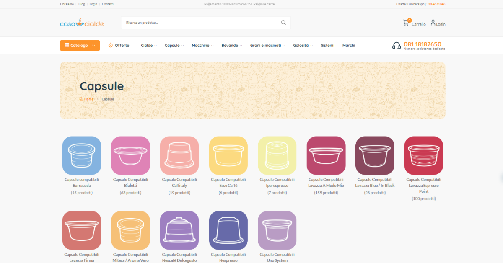Expand the Golosità menu
Image resolution: width=503 pixels, height=263 pixels.
coord(303,45)
